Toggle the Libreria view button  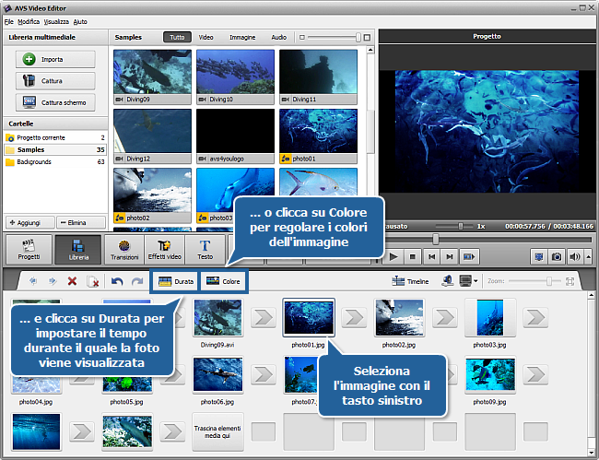(77, 251)
